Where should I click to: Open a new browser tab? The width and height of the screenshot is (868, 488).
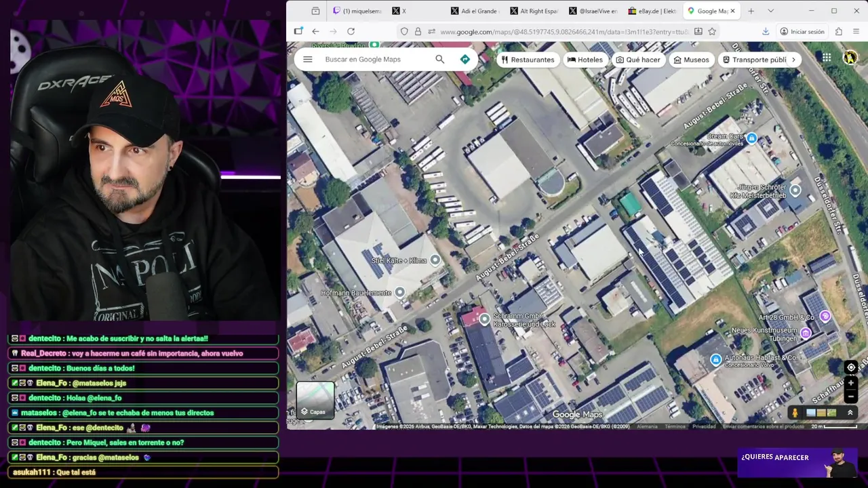pyautogui.click(x=751, y=11)
